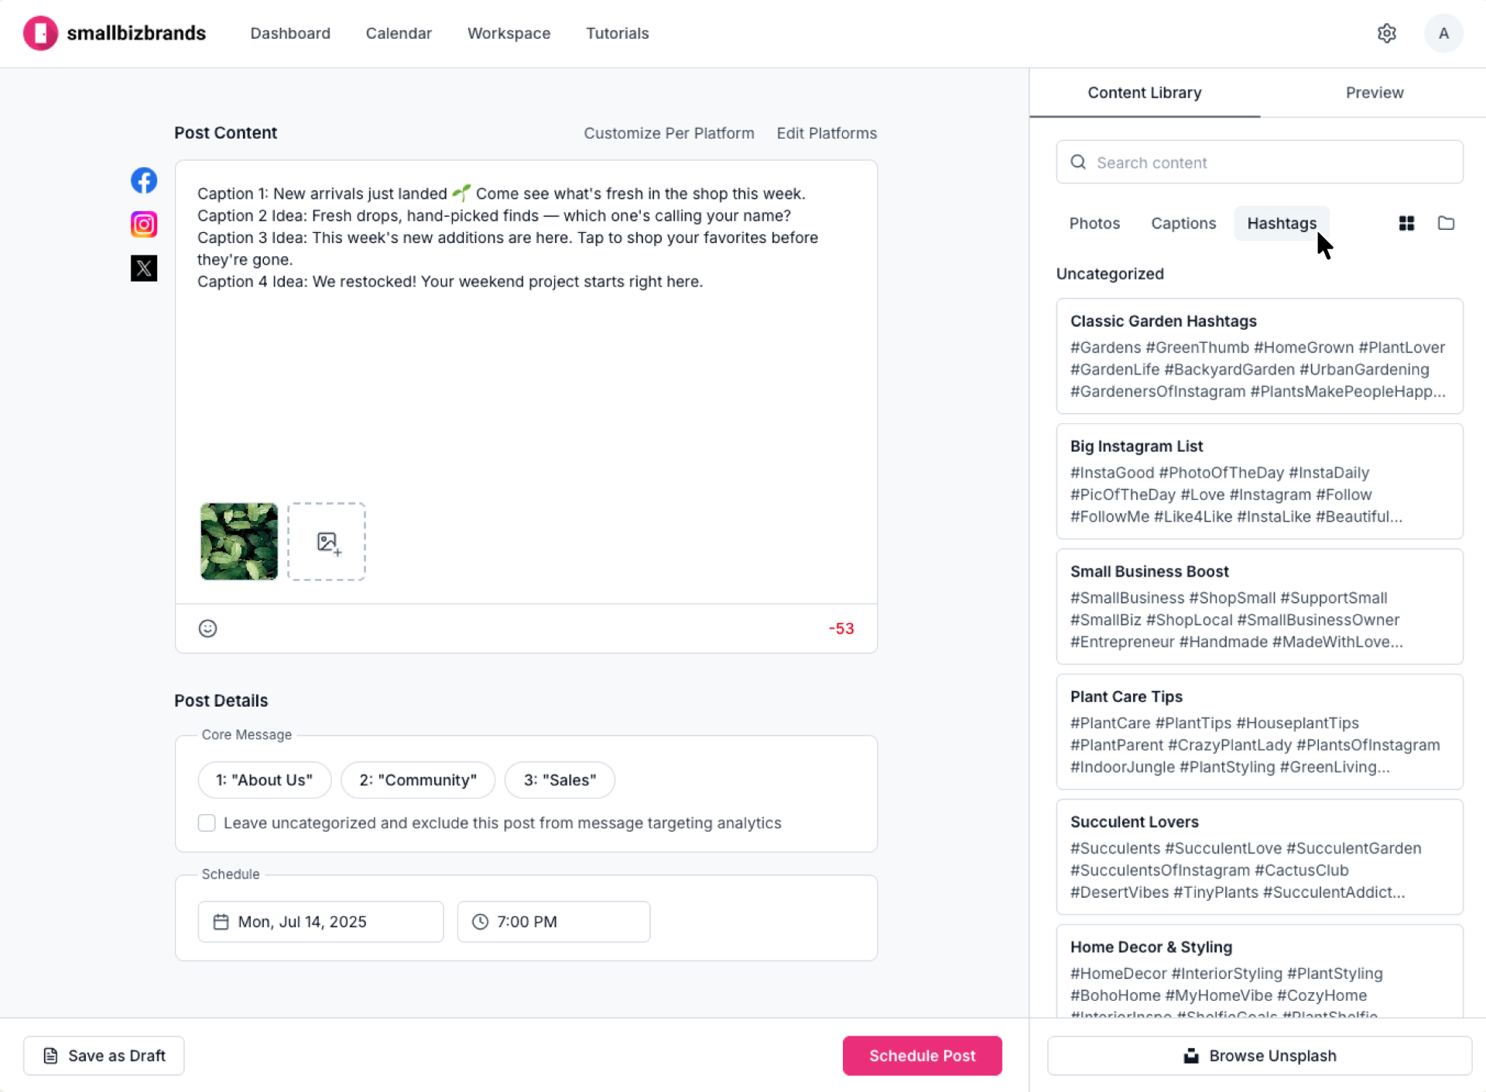The image size is (1486, 1092).
Task: Insert the Succulent Lovers hashtag set
Action: 1259,857
